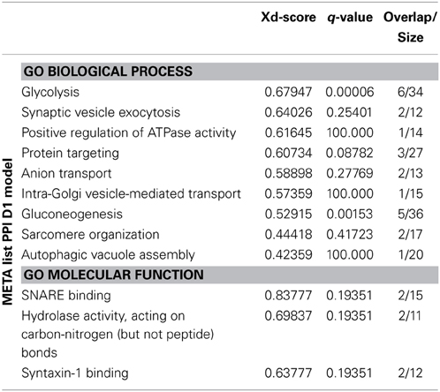Select the GO MOLECULAR FUNCTION section header

click(230, 275)
